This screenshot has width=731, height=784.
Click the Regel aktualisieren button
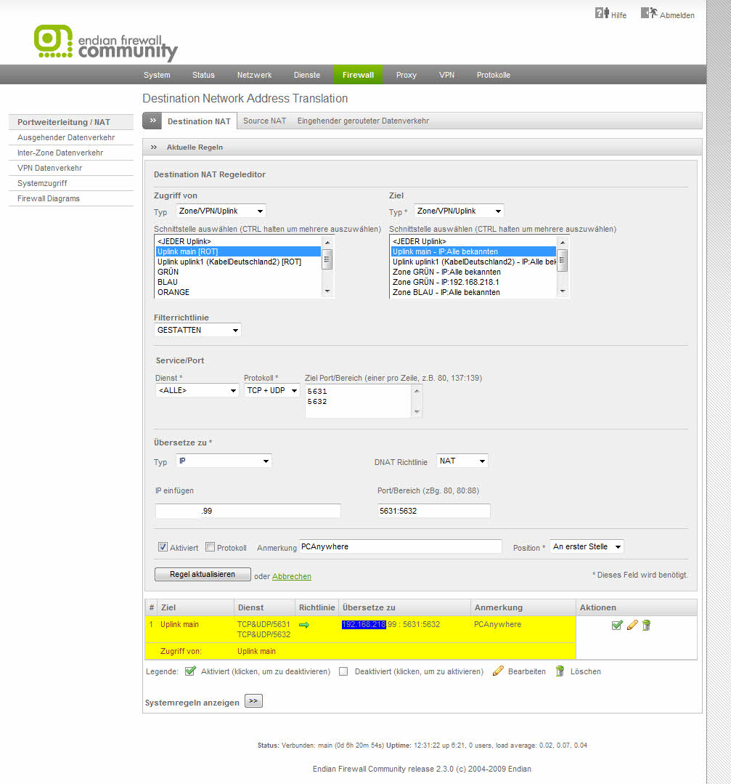[203, 574]
